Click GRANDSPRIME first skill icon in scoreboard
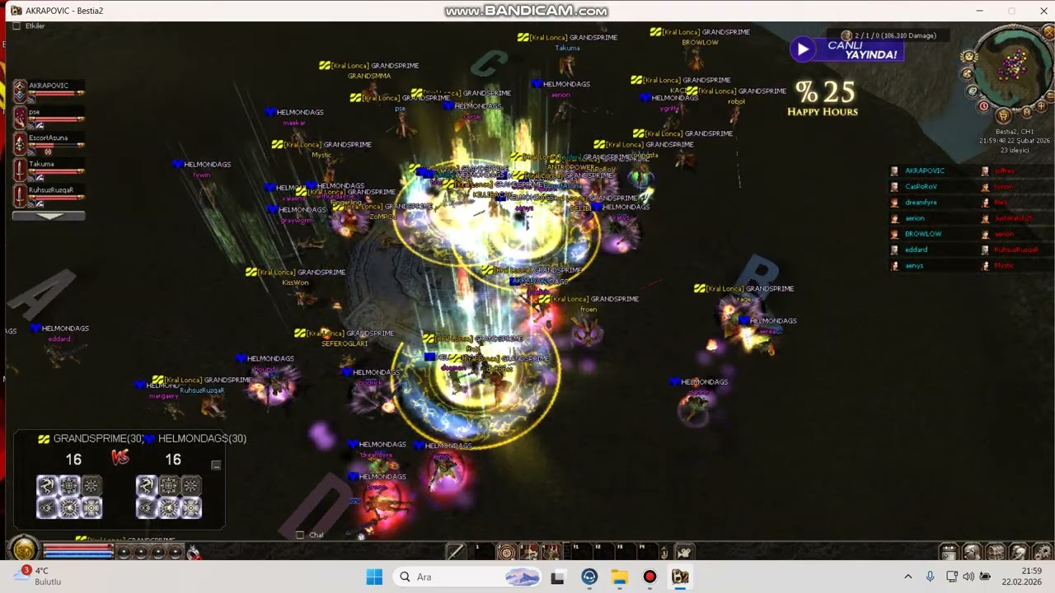This screenshot has width=1055, height=593. tap(47, 486)
